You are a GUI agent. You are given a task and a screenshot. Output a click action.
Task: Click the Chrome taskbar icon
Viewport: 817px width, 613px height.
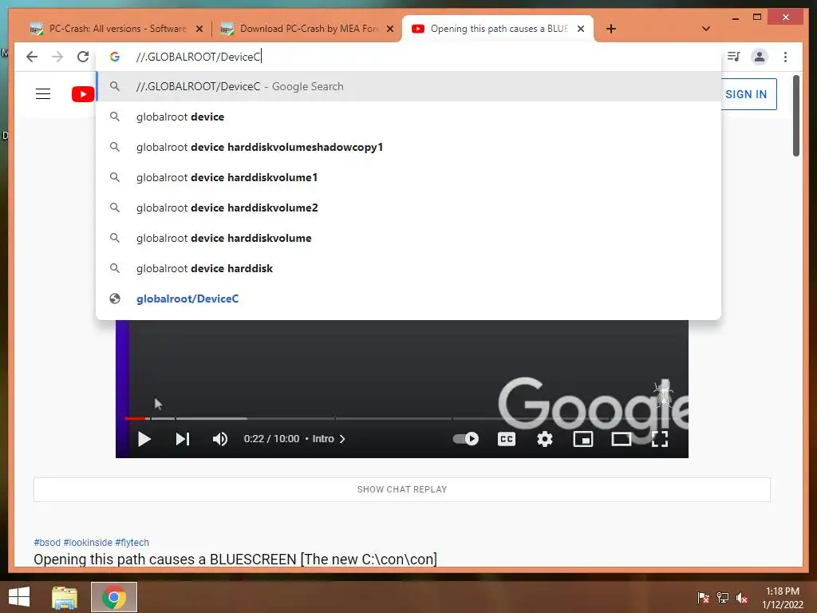click(x=113, y=597)
